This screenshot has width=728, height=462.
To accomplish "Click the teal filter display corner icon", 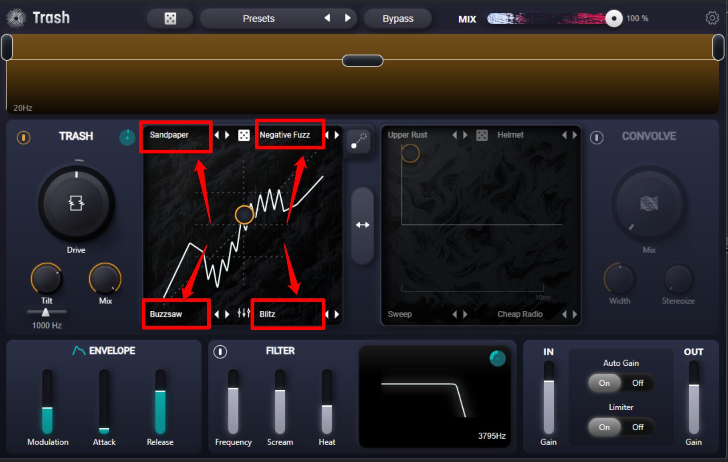I will tap(498, 358).
